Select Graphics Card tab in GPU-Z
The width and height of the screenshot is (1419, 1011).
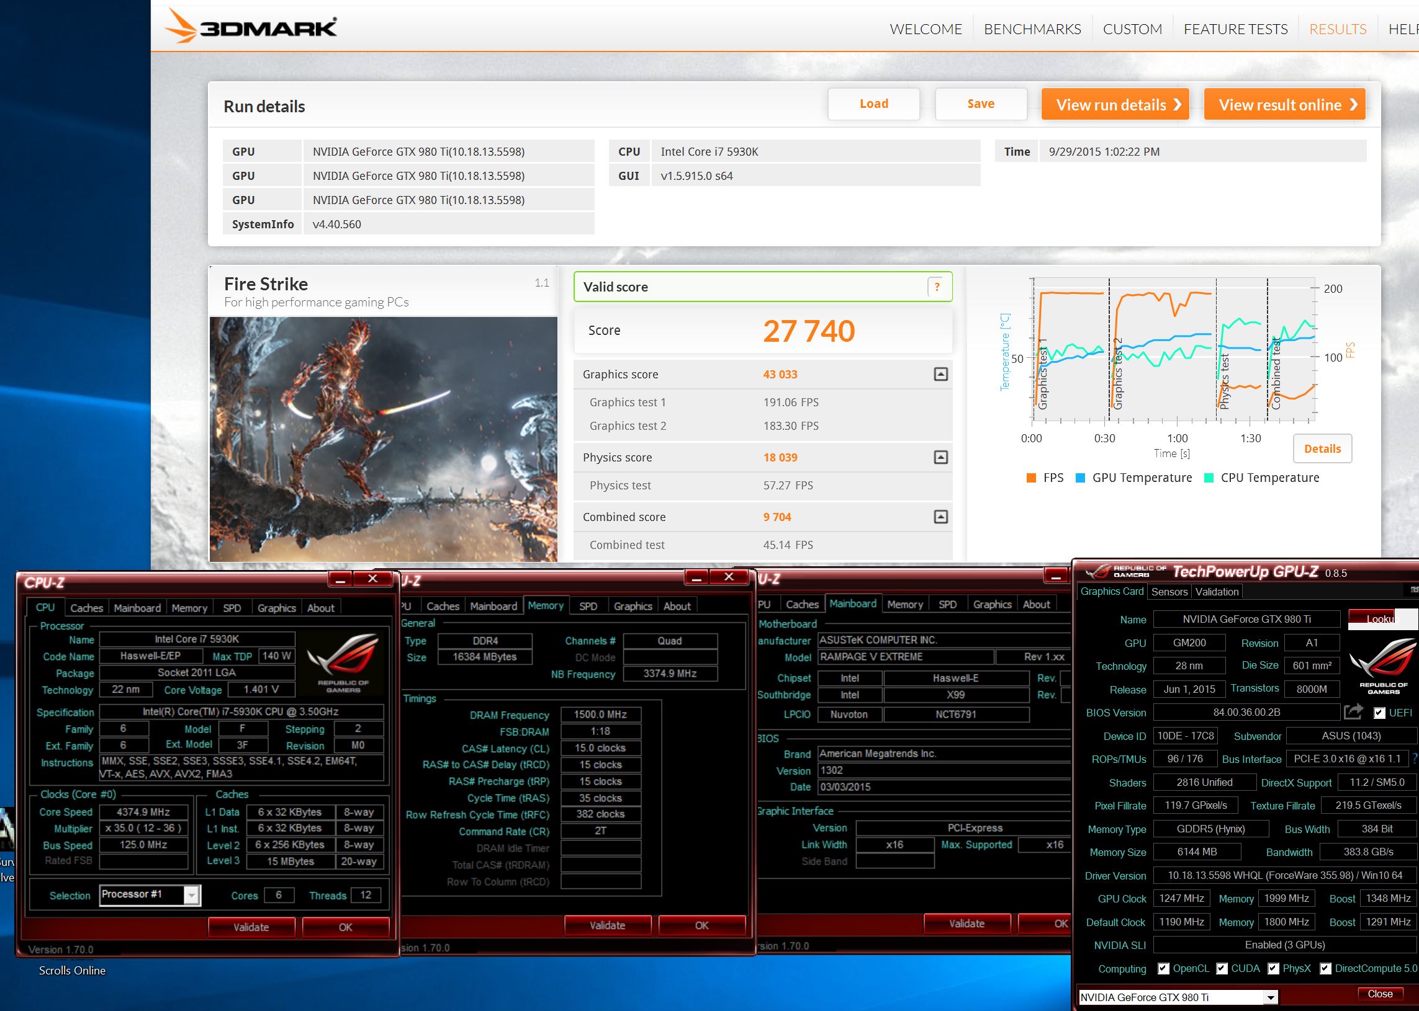point(1112,591)
